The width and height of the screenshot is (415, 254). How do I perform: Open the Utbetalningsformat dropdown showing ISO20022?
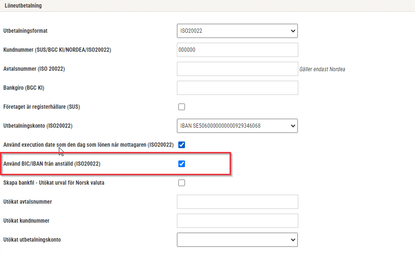pyautogui.click(x=237, y=31)
